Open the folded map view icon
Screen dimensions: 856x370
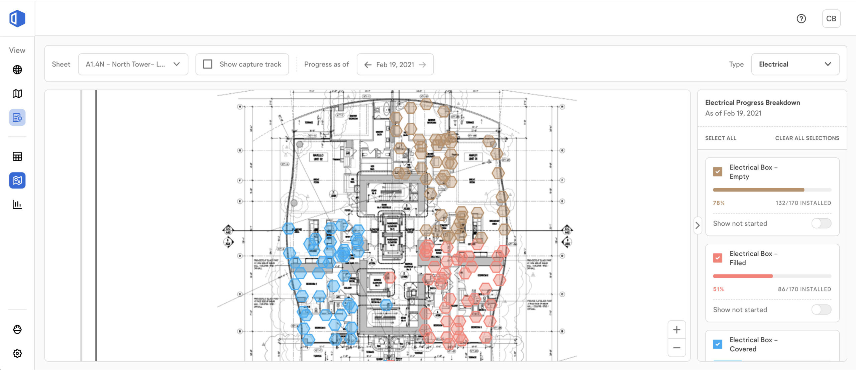[17, 94]
